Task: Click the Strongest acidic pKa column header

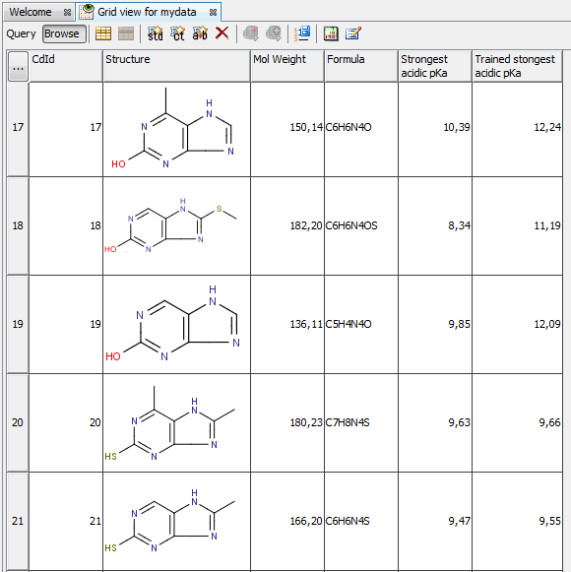Action: point(435,66)
